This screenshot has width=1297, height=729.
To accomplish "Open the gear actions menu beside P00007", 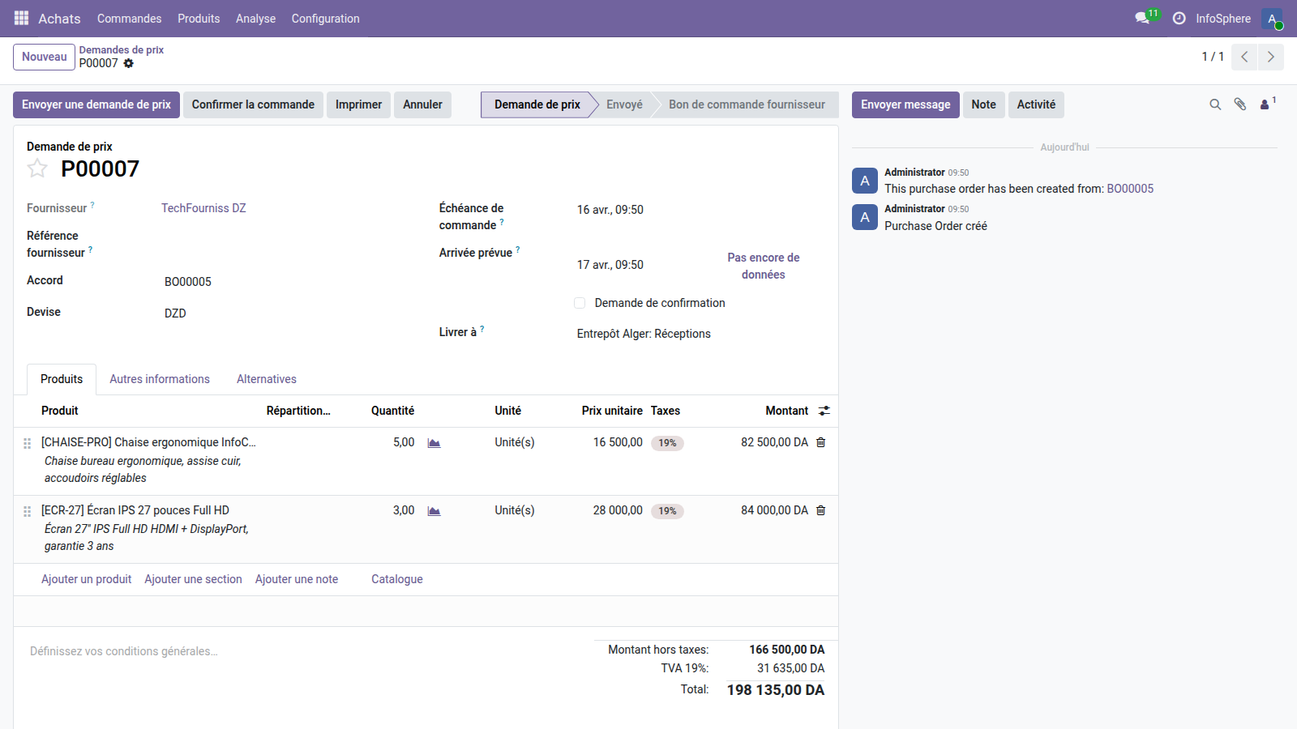I will click(129, 63).
